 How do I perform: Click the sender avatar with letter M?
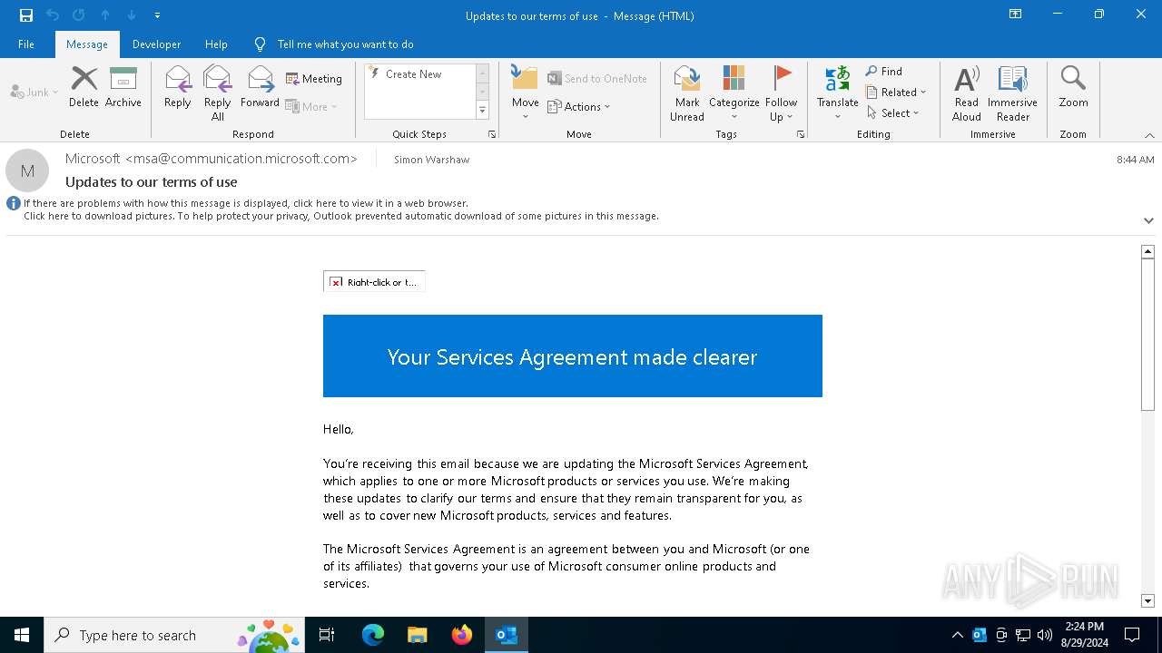27,171
